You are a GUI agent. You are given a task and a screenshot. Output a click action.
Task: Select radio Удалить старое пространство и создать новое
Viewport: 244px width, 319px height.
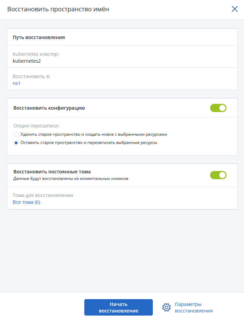(16, 134)
